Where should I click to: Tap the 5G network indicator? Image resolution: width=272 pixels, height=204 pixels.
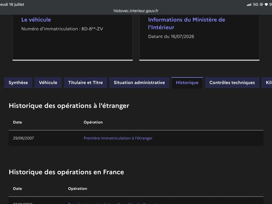coord(256,4)
